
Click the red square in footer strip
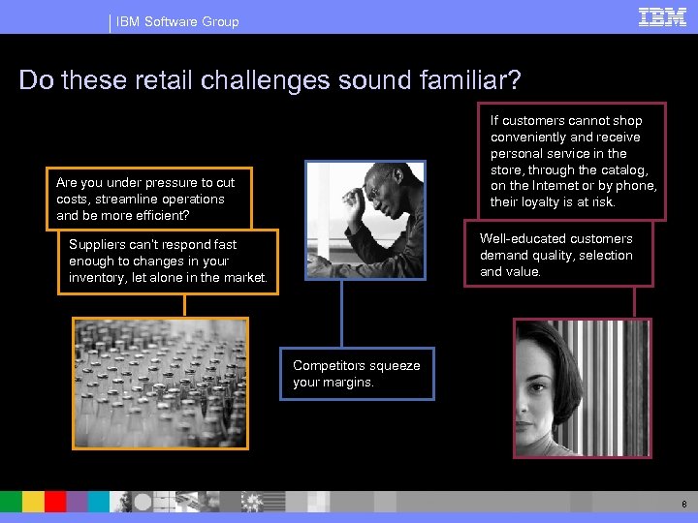[x=55, y=502]
